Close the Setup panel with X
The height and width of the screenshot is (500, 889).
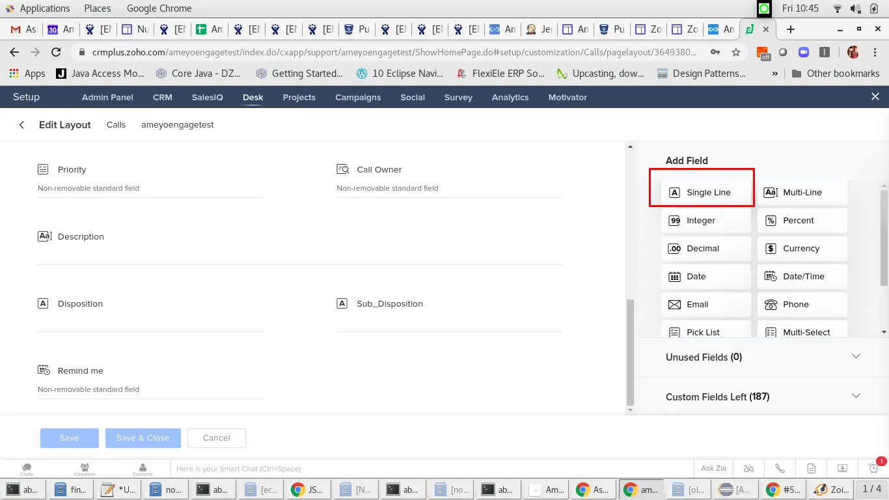tap(875, 96)
